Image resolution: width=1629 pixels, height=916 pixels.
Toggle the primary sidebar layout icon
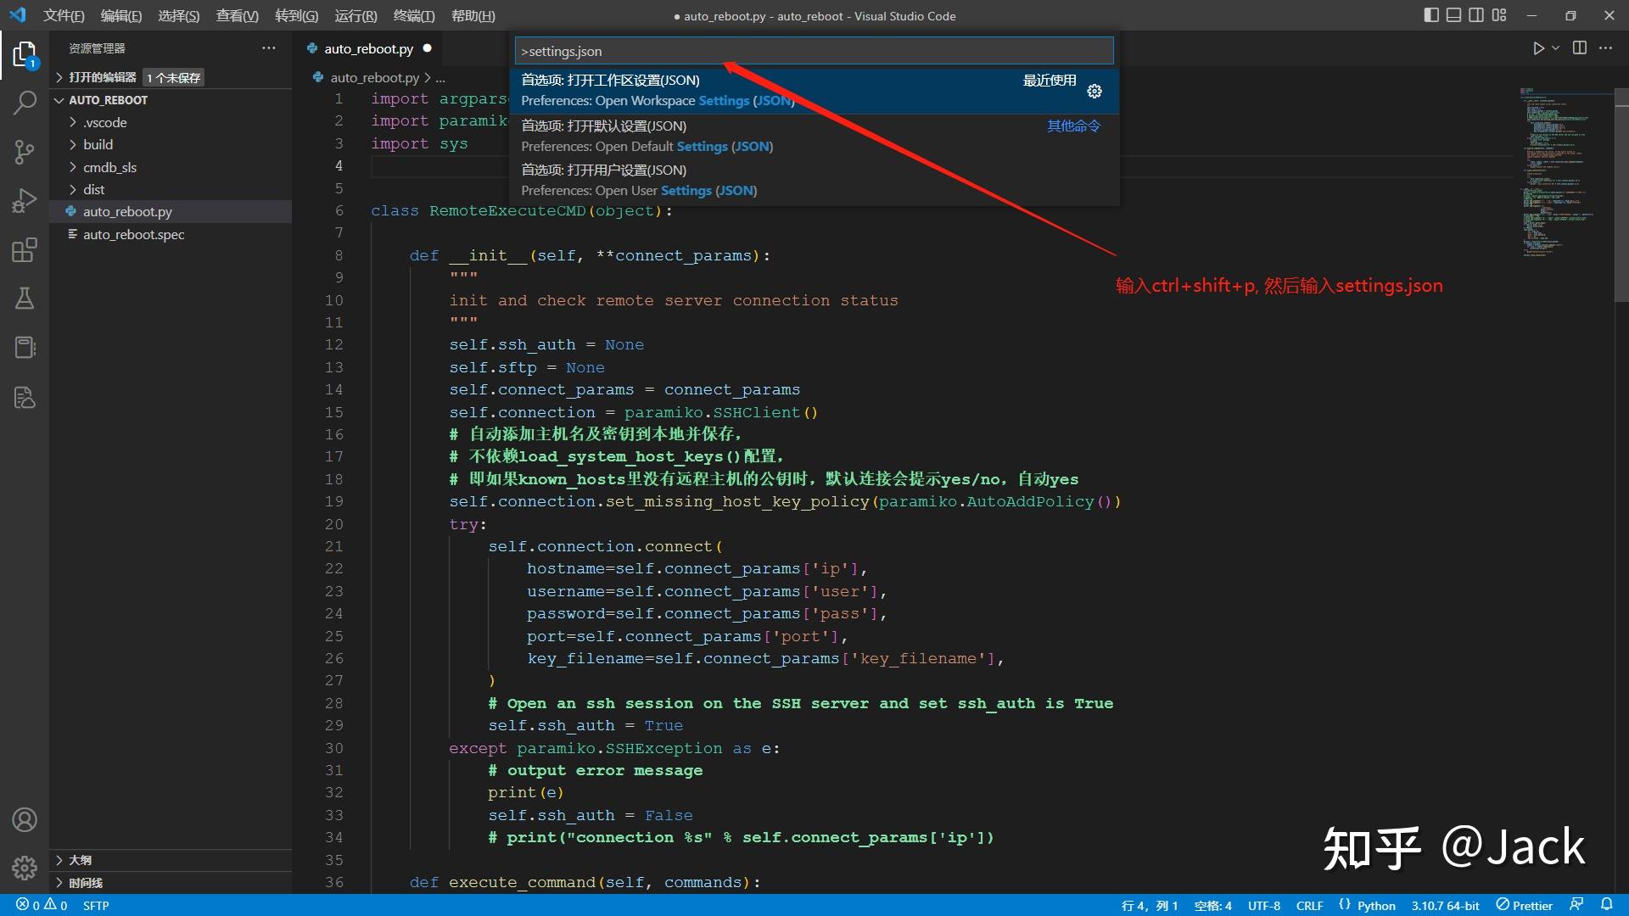(1431, 15)
